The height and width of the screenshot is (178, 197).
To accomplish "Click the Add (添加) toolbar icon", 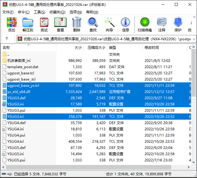I will 12,22.
